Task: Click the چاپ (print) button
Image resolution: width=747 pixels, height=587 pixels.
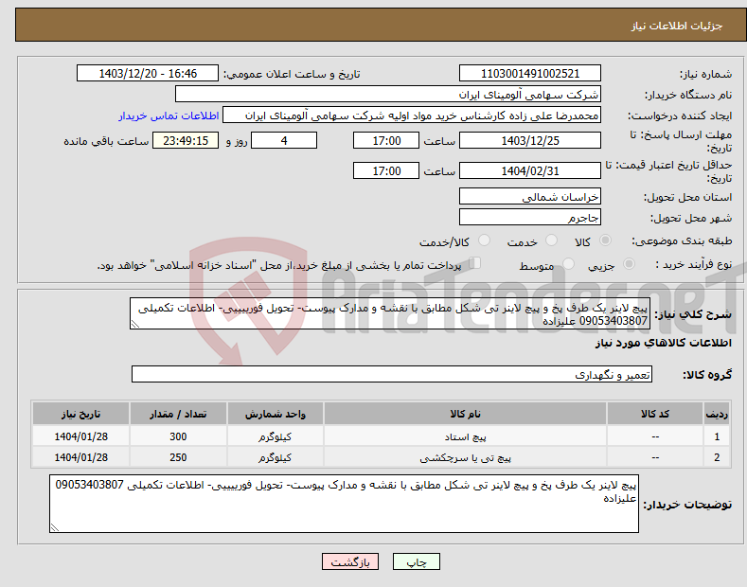Action: (x=417, y=561)
